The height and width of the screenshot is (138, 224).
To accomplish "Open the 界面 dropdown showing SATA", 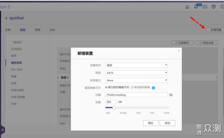I will [x=136, y=73].
